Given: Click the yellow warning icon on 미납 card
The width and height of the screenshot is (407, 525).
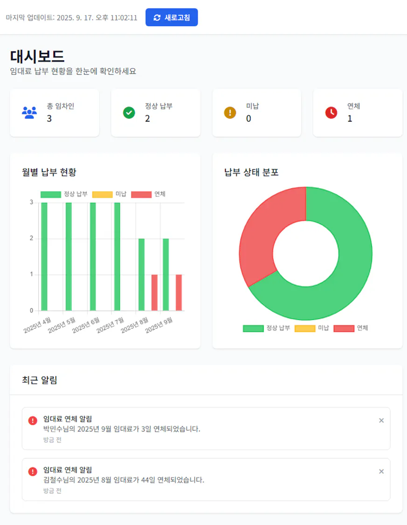Looking at the screenshot, I should click(x=230, y=112).
